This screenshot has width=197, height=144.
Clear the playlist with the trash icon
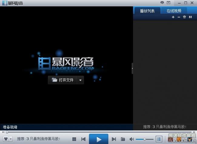(x=184, y=17)
